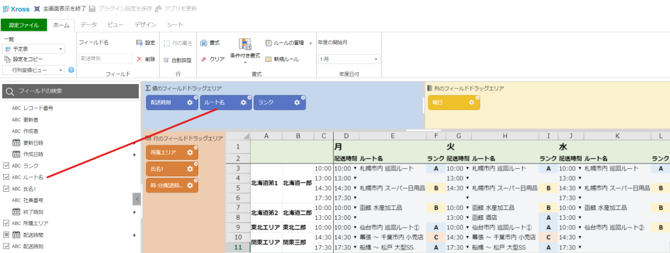Switch to the データ tab
The height and width of the screenshot is (253, 670).
point(88,25)
